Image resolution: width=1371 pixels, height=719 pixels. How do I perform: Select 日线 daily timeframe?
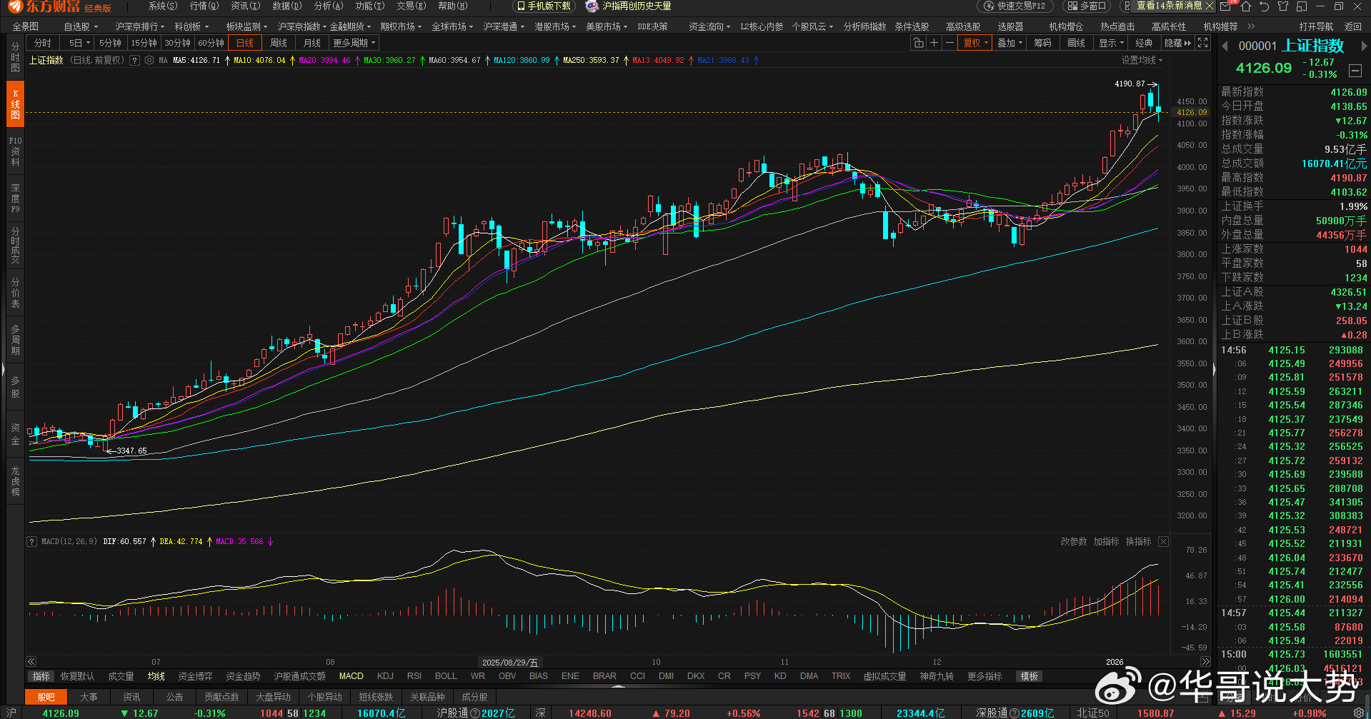click(x=245, y=43)
